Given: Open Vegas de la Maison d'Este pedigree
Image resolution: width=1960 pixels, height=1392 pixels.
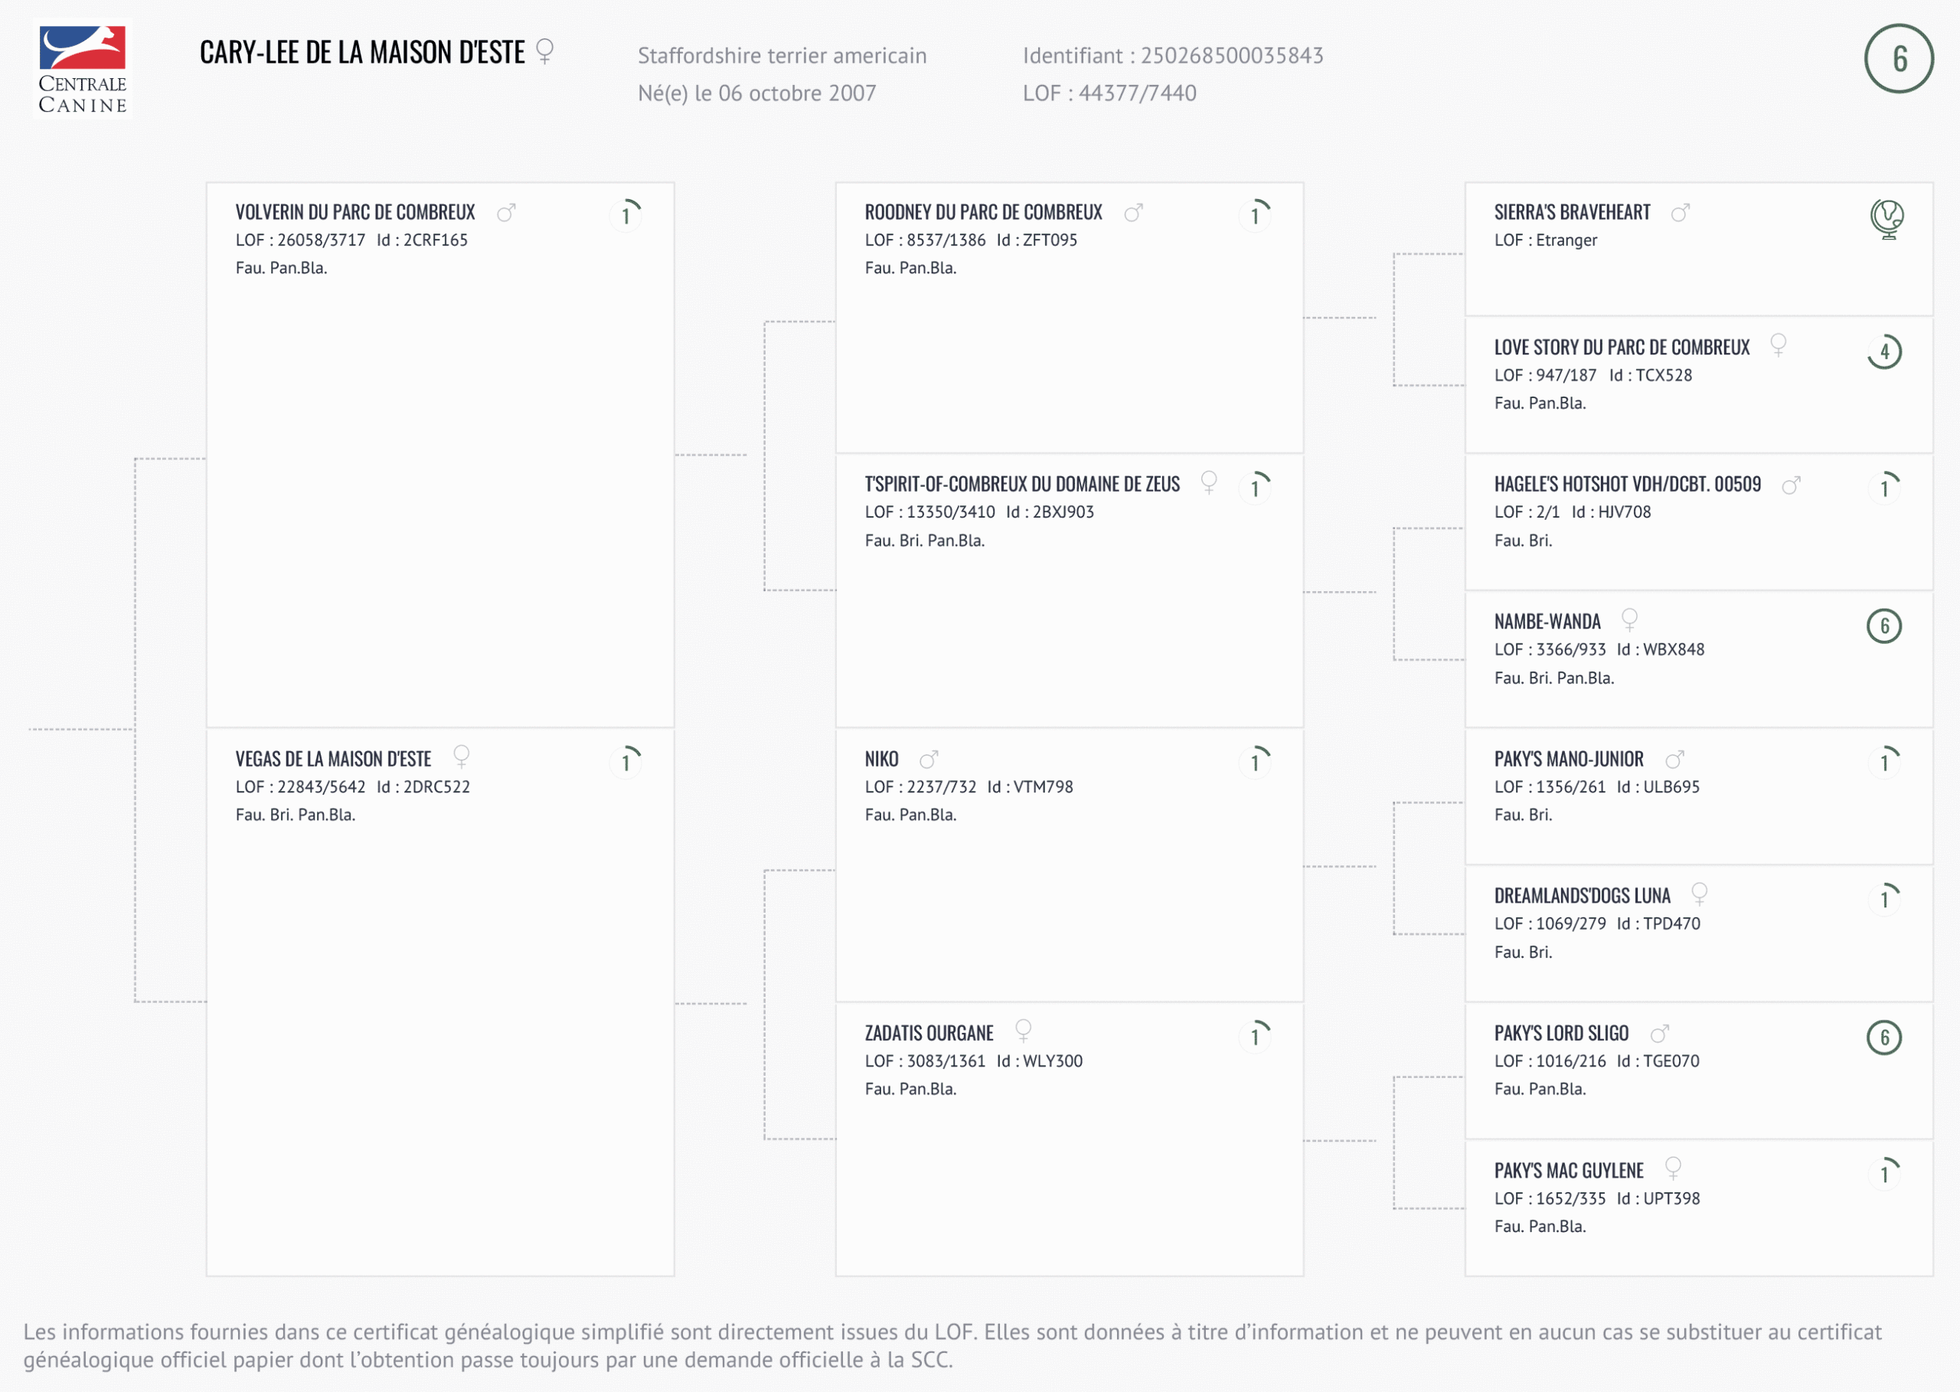Looking at the screenshot, I should (333, 760).
